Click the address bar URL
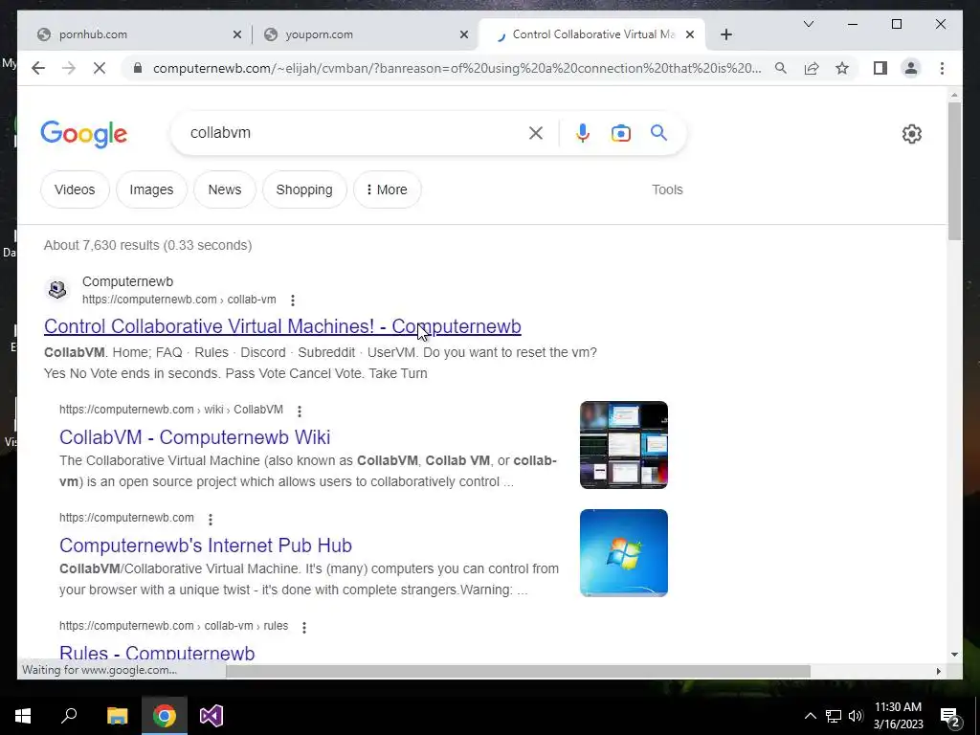This screenshot has width=980, height=735. tap(457, 68)
